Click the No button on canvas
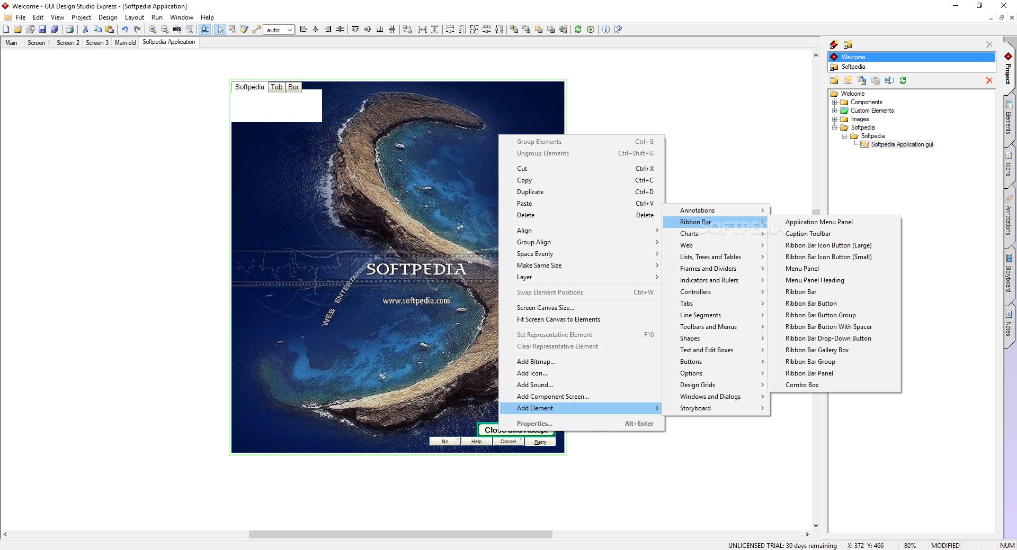This screenshot has width=1017, height=550. 445,442
